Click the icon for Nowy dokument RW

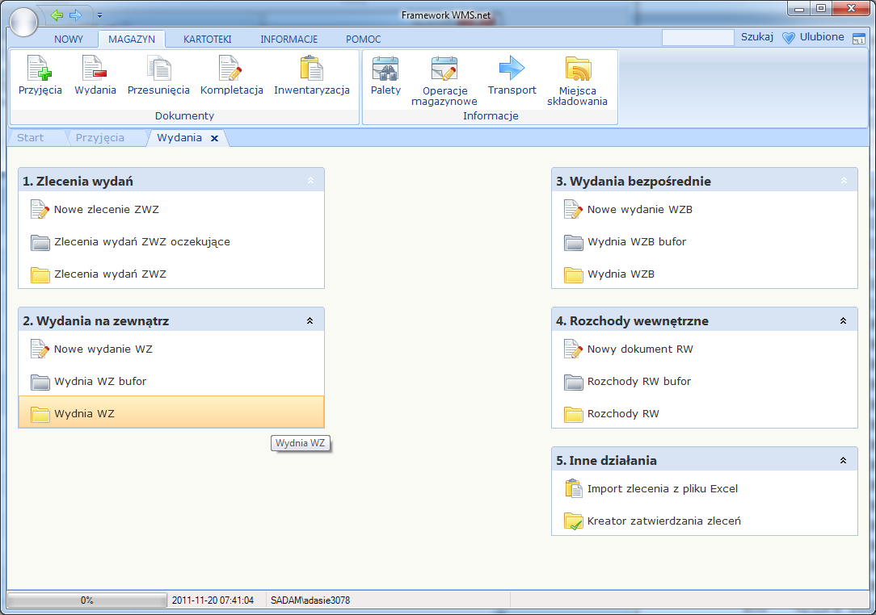[573, 349]
